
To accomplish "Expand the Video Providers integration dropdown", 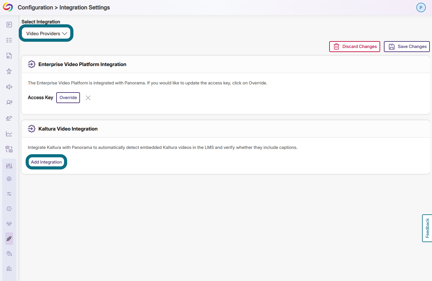I will click(46, 33).
